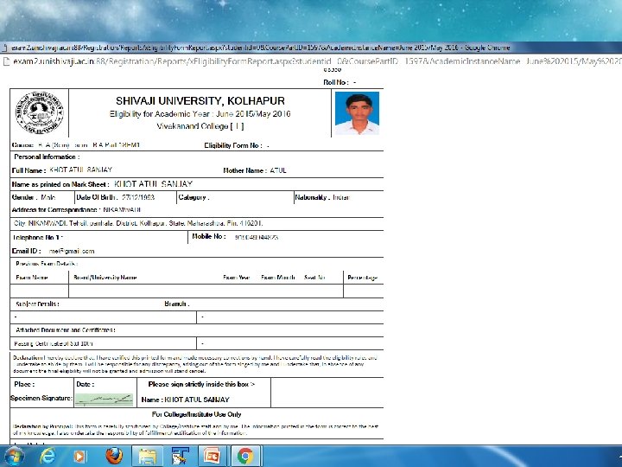Open Windows Media Player in taskbar
The height and width of the screenshot is (467, 622).
point(79,457)
